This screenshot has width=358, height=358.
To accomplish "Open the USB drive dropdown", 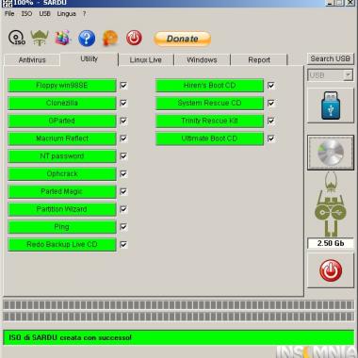I will pyautogui.click(x=348, y=75).
